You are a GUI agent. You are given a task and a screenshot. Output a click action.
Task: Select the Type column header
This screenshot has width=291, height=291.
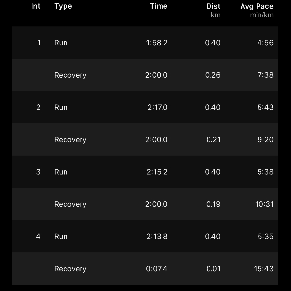click(63, 7)
